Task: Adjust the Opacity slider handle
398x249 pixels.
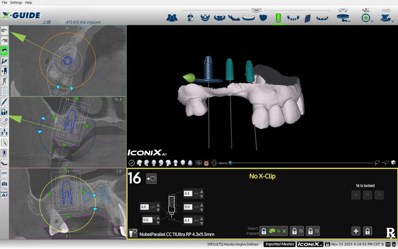Action: (x=230, y=163)
